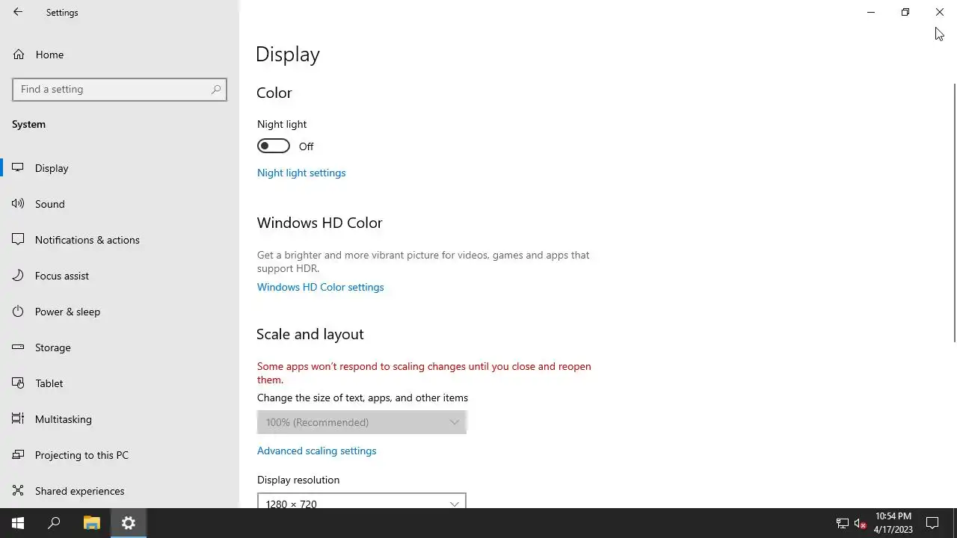
Task: Click the Home house icon
Action: 19,55
